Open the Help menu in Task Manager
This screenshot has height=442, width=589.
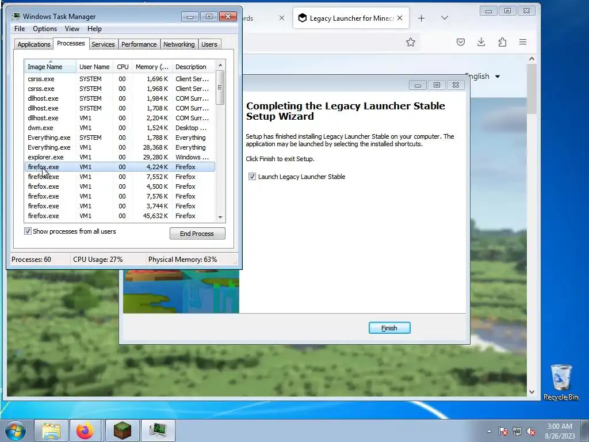(x=94, y=29)
